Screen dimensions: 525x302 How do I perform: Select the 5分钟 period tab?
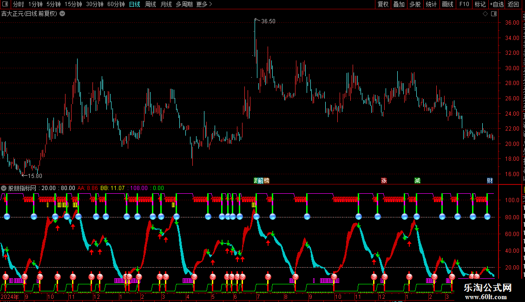[53, 4]
